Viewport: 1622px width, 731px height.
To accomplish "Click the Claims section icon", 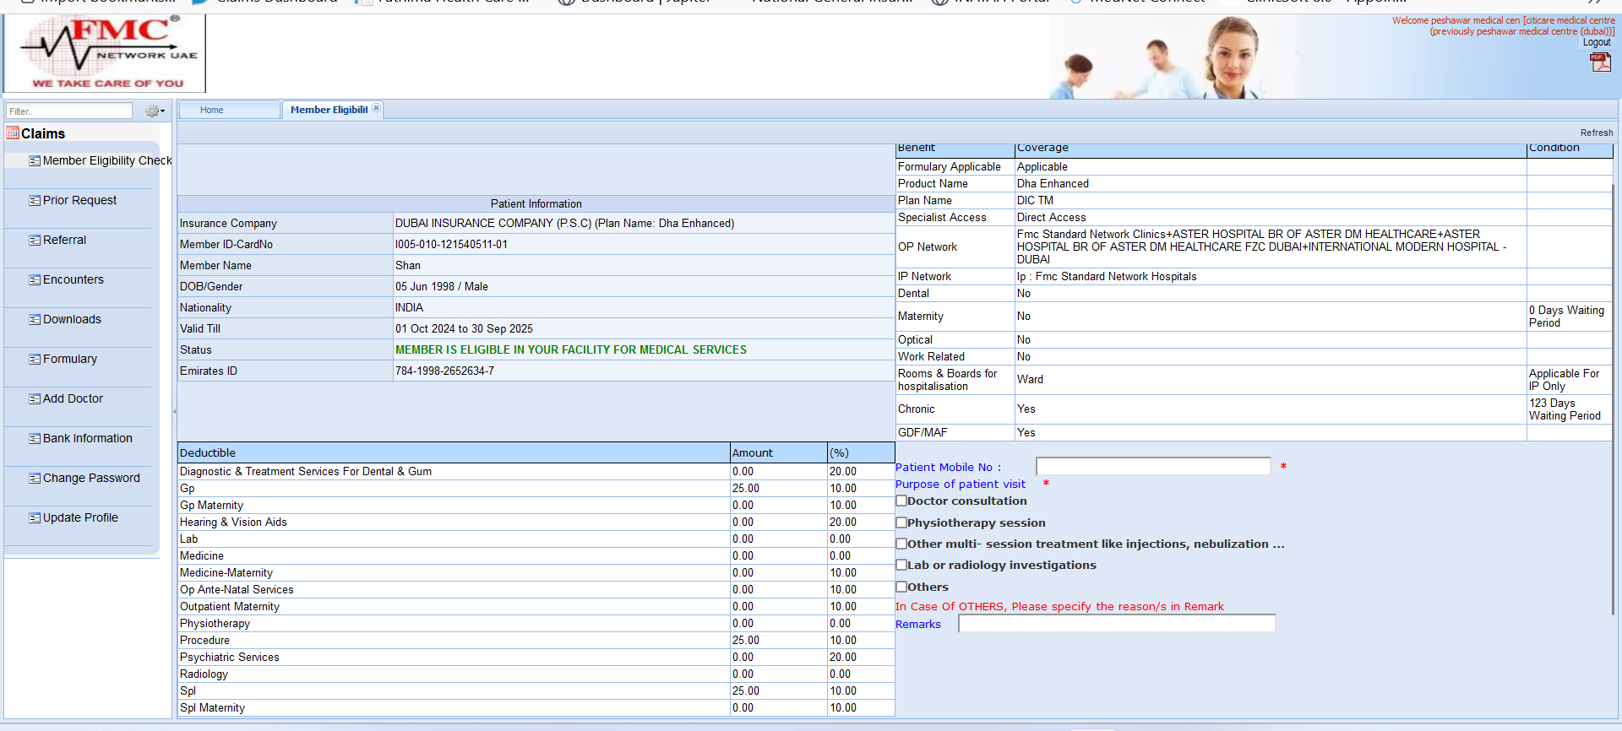I will point(13,133).
